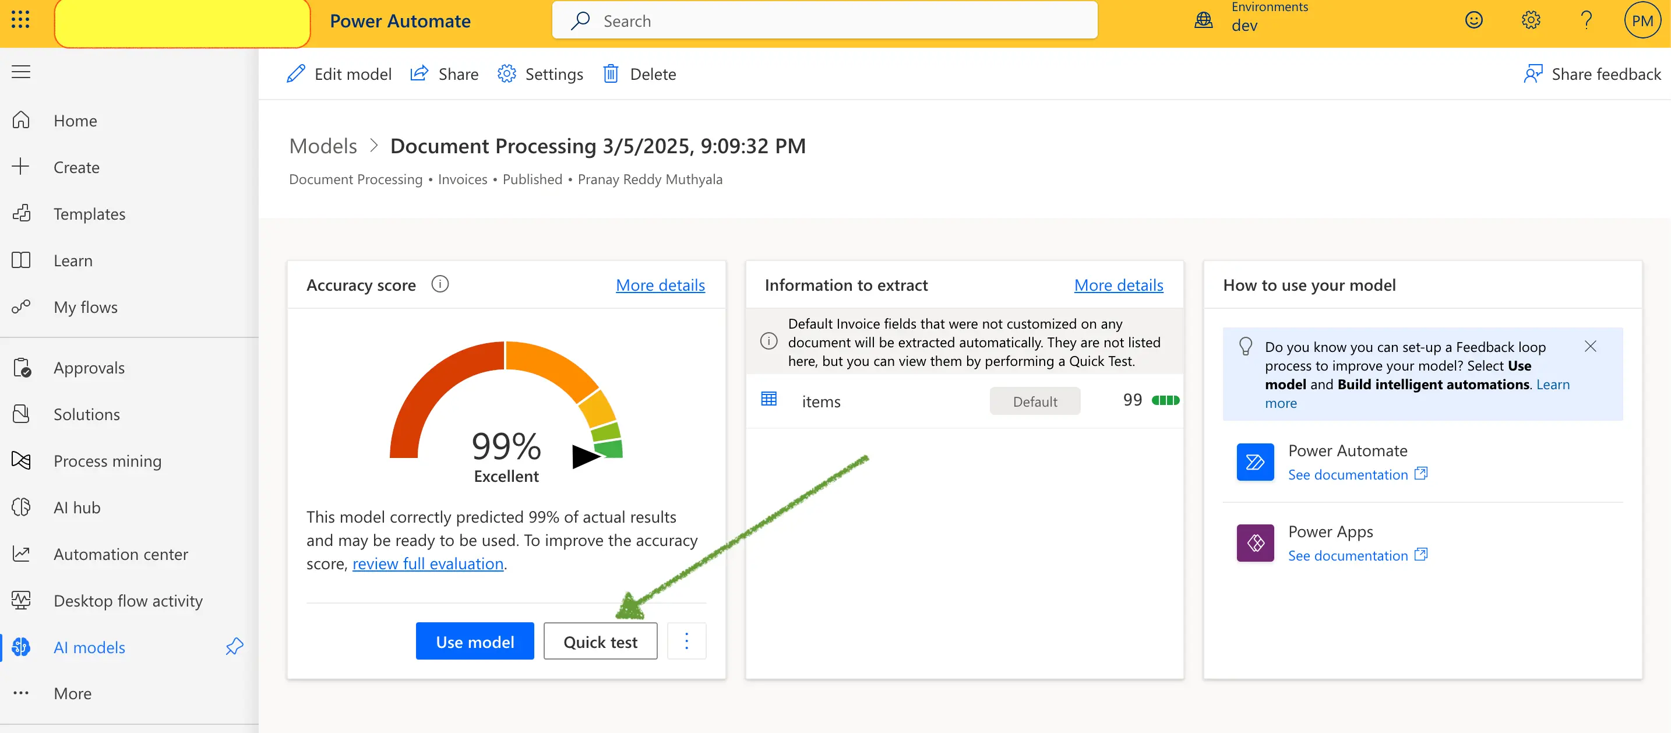Click the model Settings gear icon
Viewport: 1671px width, 733px height.
click(x=507, y=74)
